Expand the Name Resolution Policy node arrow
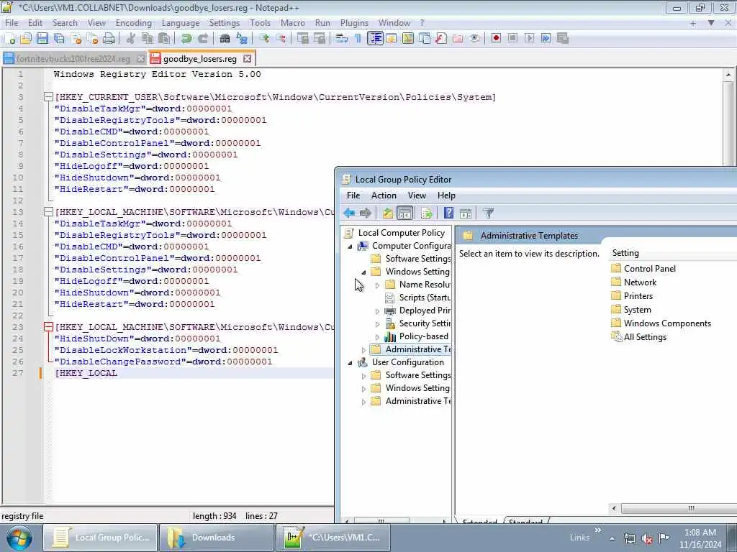Image resolution: width=737 pixels, height=552 pixels. point(377,285)
